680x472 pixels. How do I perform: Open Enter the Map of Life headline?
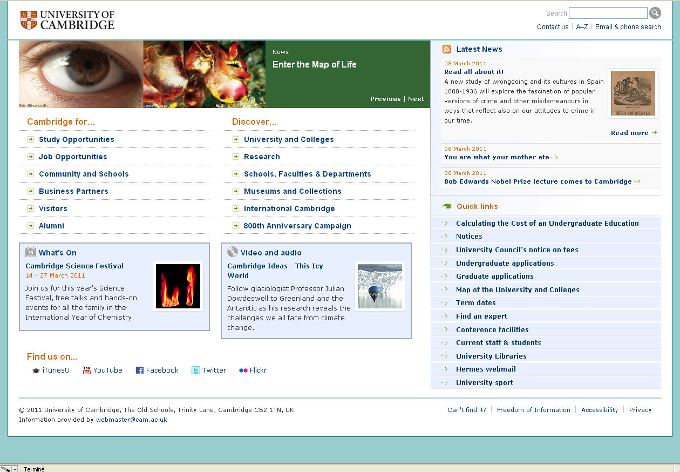click(315, 64)
